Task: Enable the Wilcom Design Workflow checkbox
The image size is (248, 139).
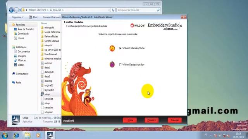Action: coord(121,64)
